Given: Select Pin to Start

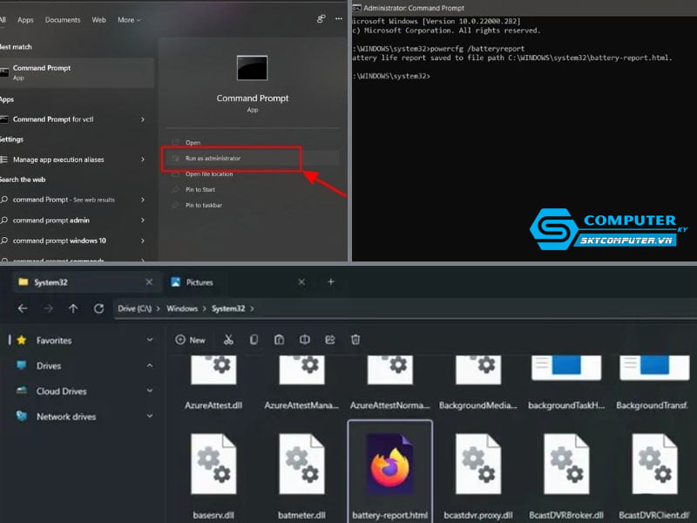Looking at the screenshot, I should pyautogui.click(x=205, y=189).
